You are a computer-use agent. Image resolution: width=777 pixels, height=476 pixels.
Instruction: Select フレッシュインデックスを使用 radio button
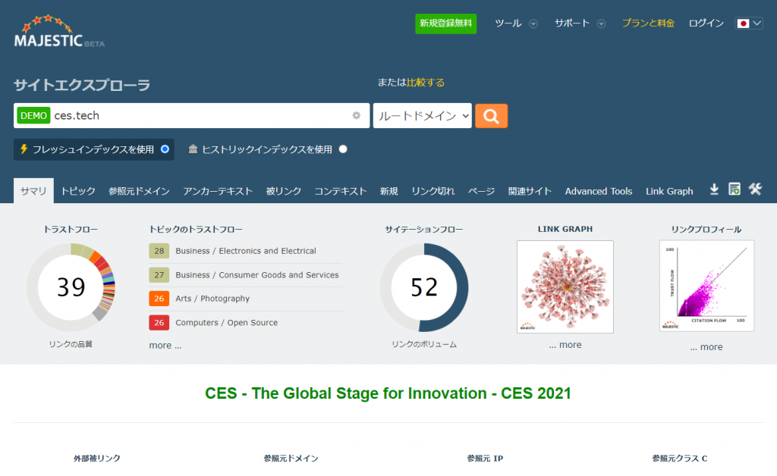click(165, 149)
